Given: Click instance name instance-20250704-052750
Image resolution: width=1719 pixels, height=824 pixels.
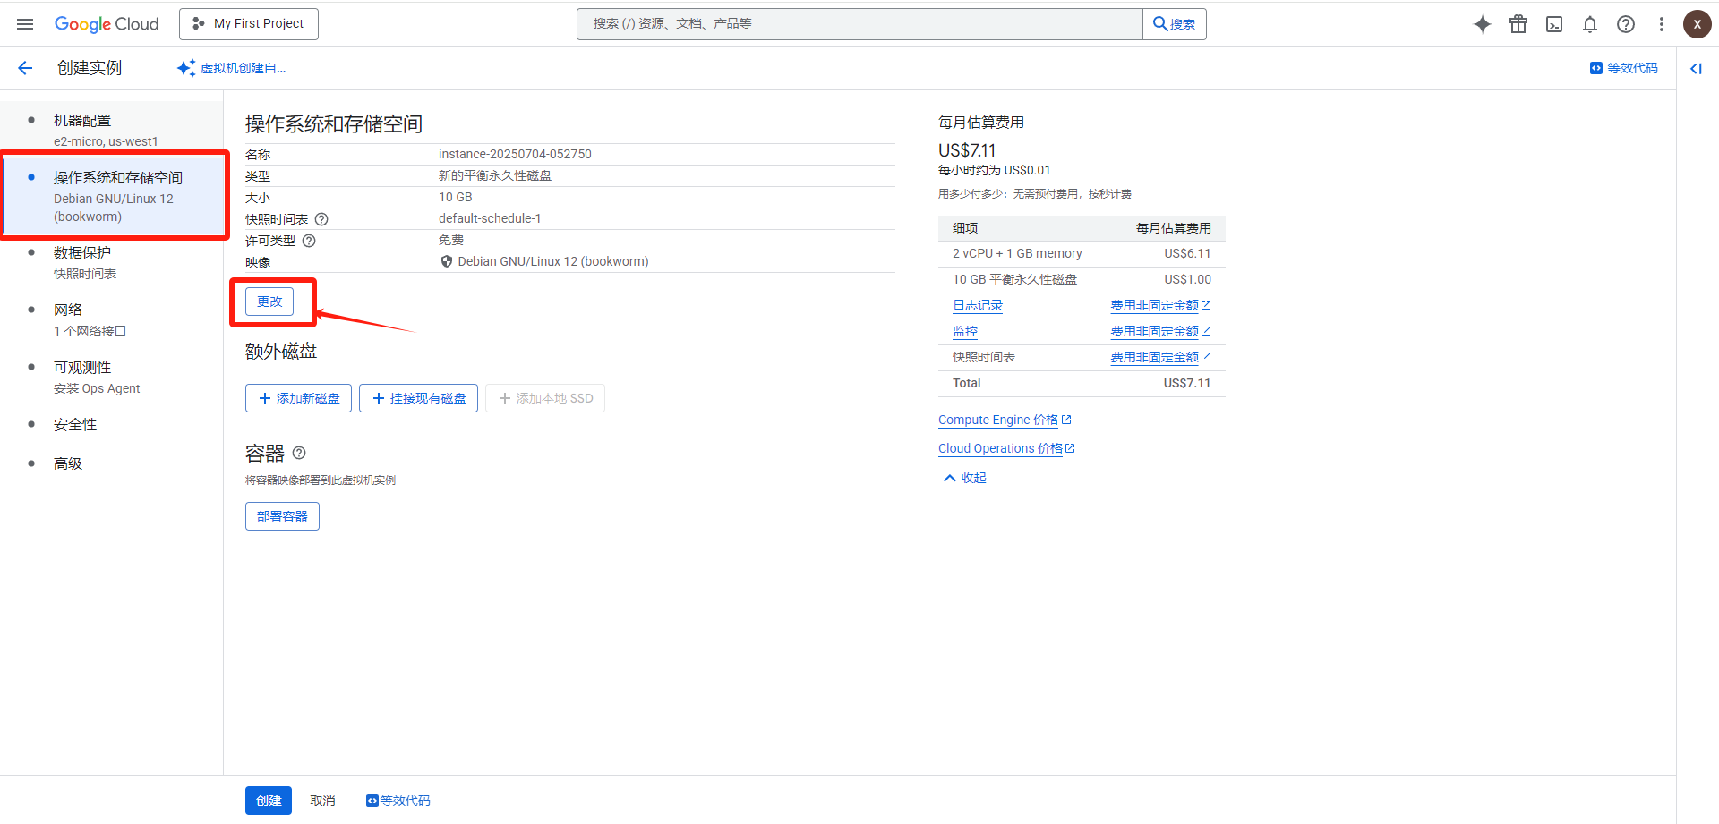Looking at the screenshot, I should point(515,154).
